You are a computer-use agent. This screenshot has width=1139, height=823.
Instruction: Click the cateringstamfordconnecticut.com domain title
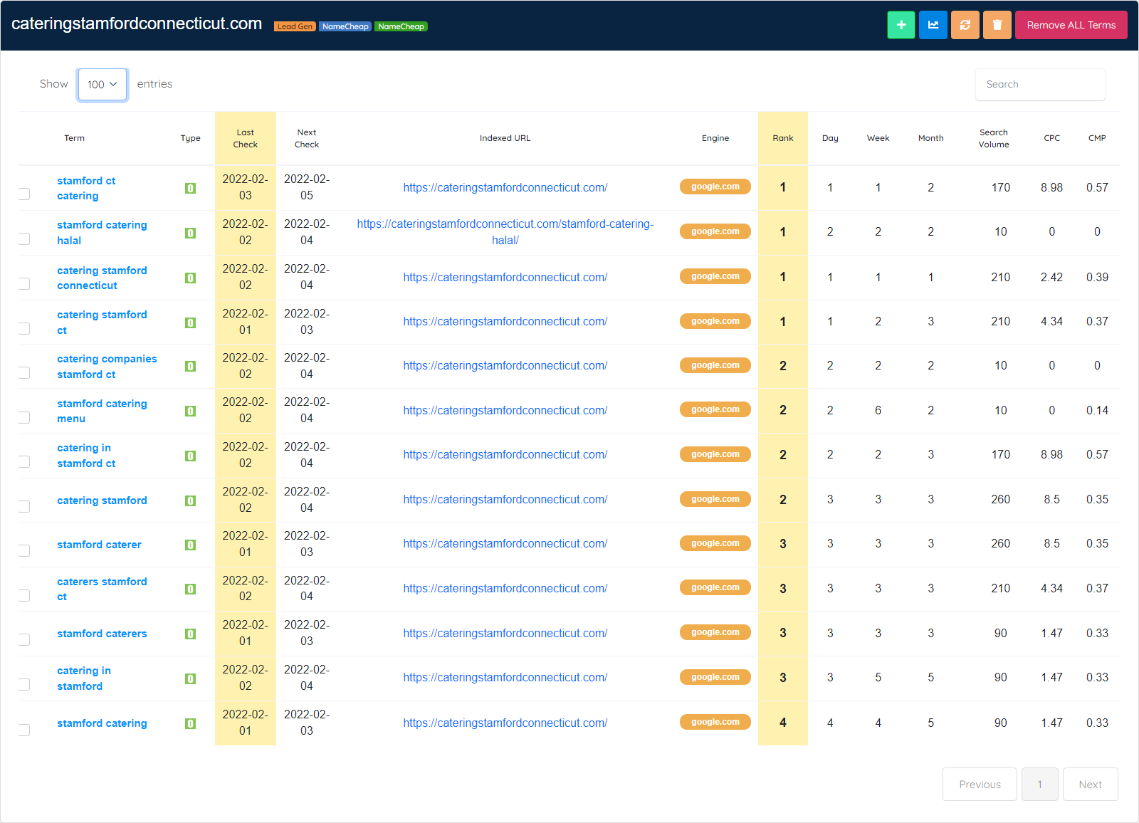(x=137, y=23)
